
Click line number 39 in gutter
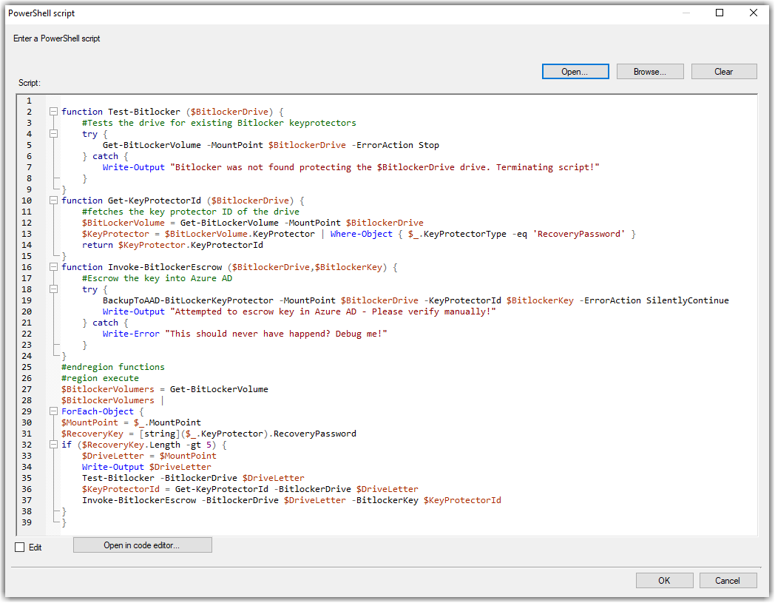click(x=27, y=522)
